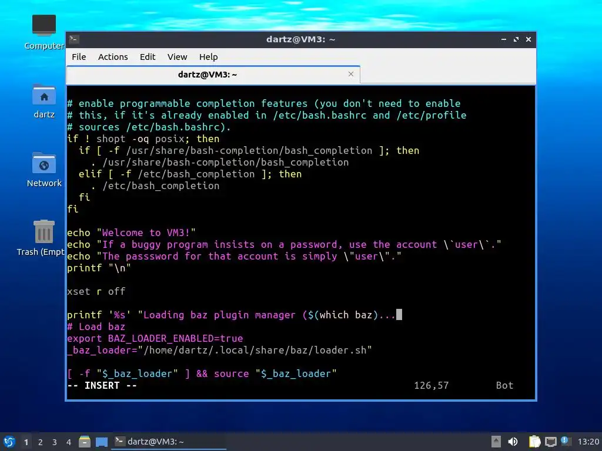Close the dartz@VM3 terminal tab
The height and width of the screenshot is (451, 602).
point(350,74)
